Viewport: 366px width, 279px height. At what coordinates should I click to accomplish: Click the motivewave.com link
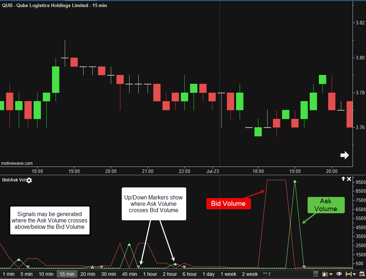click(x=17, y=163)
